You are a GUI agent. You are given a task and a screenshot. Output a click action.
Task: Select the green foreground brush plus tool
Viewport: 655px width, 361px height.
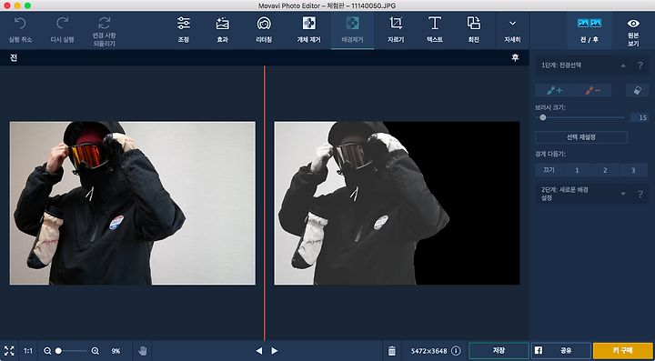(x=554, y=91)
